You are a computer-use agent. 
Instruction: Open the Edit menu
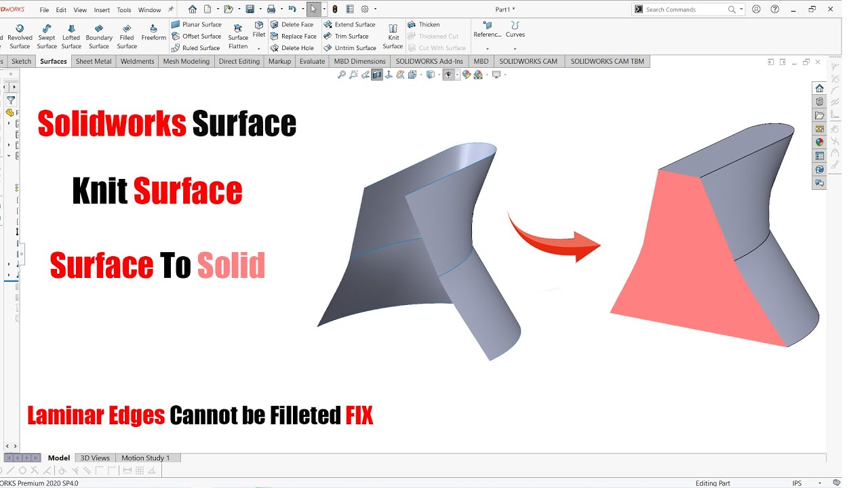(61, 10)
